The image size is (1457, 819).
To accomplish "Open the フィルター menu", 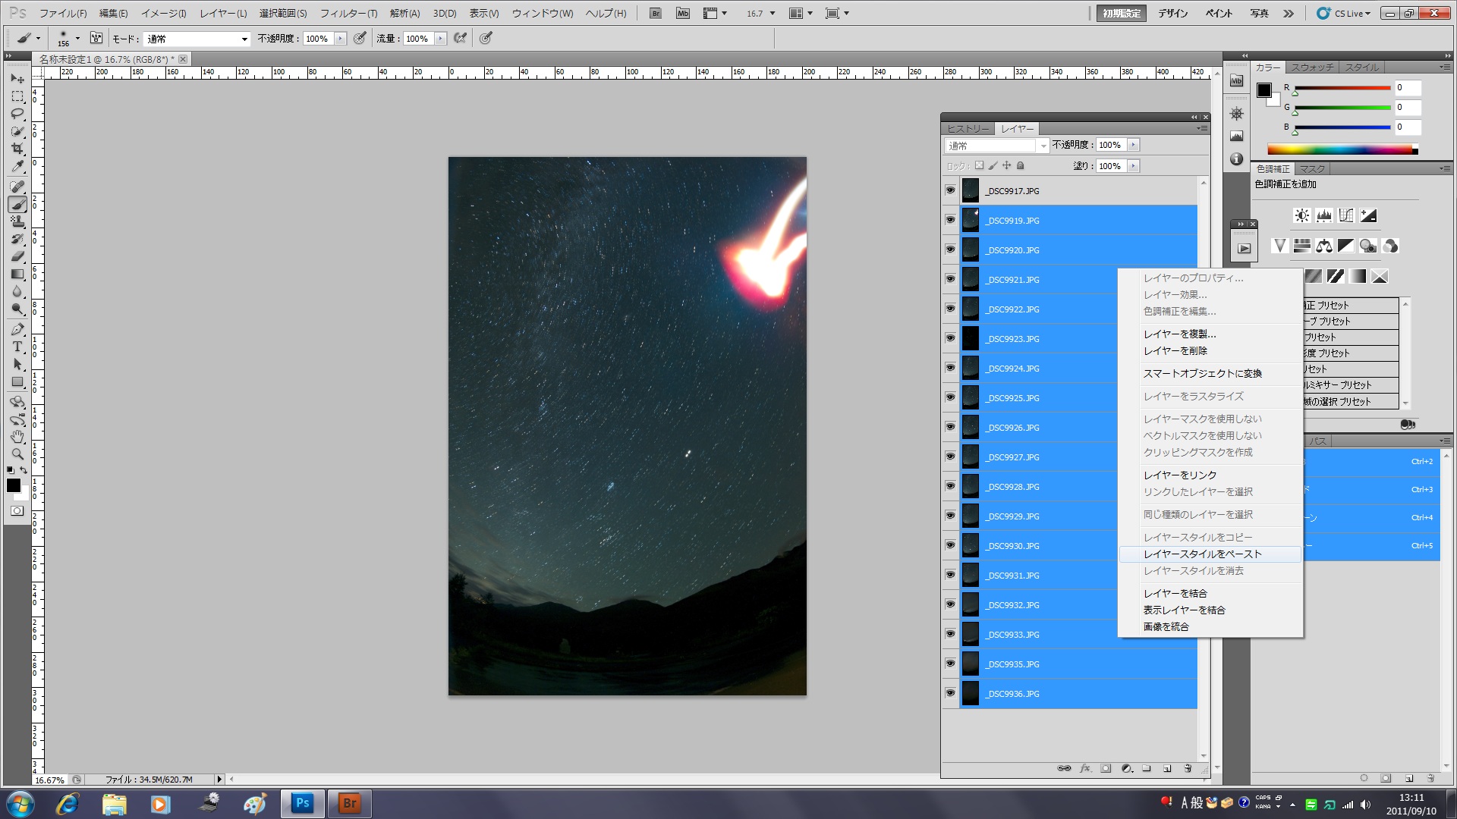I will point(348,13).
